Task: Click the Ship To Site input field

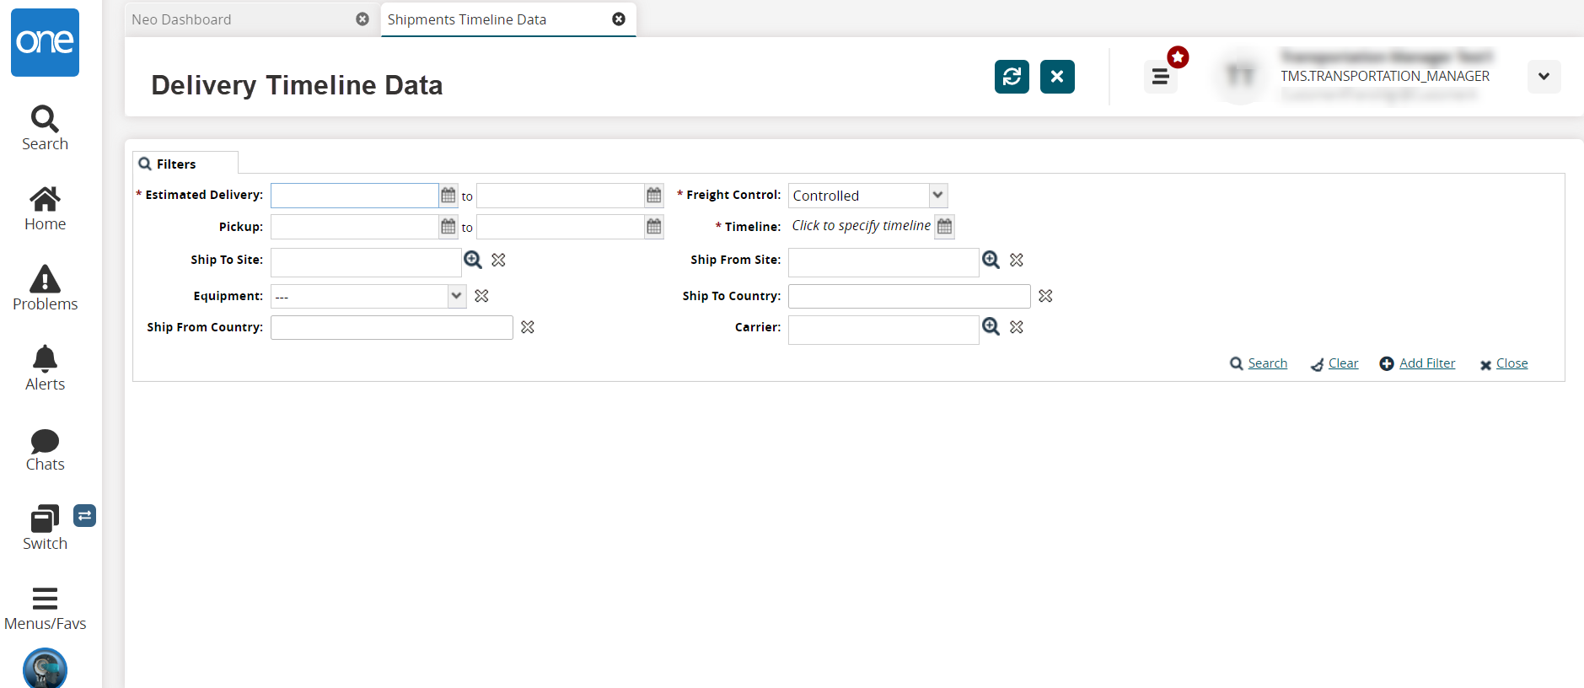Action: pos(366,262)
